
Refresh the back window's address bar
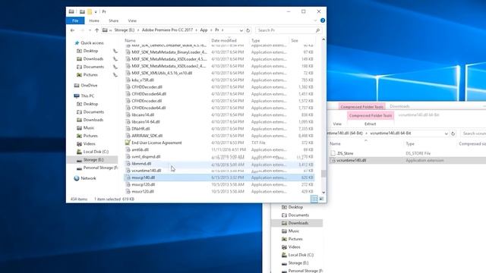point(453,133)
